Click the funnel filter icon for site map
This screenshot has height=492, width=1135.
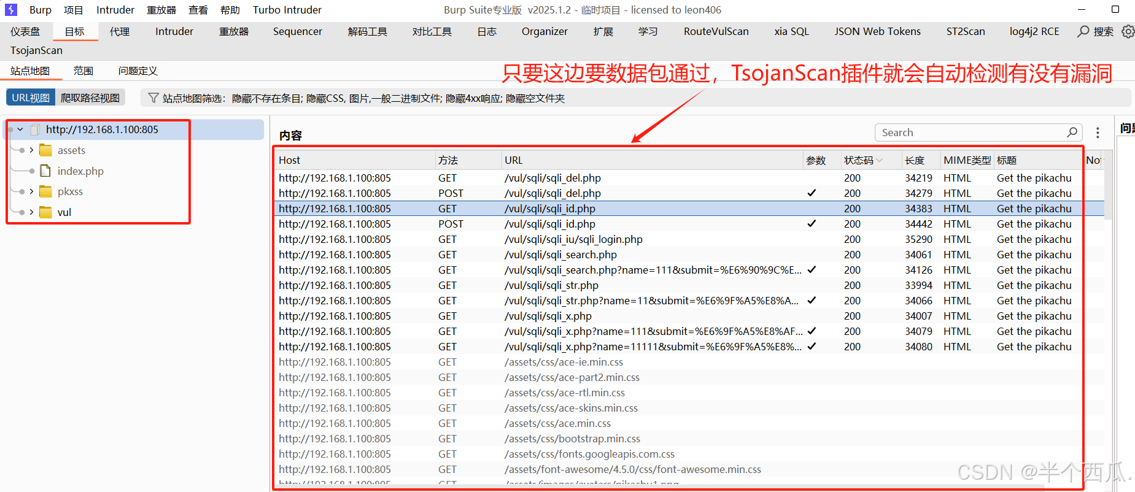(153, 98)
